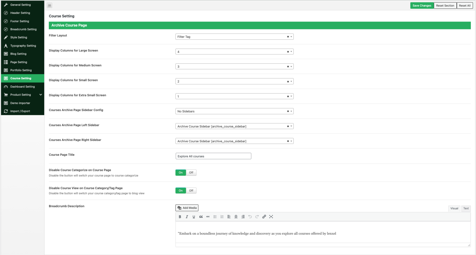This screenshot has height=255, width=476.
Task: Go to Dashboard Setting
Action: point(23,87)
